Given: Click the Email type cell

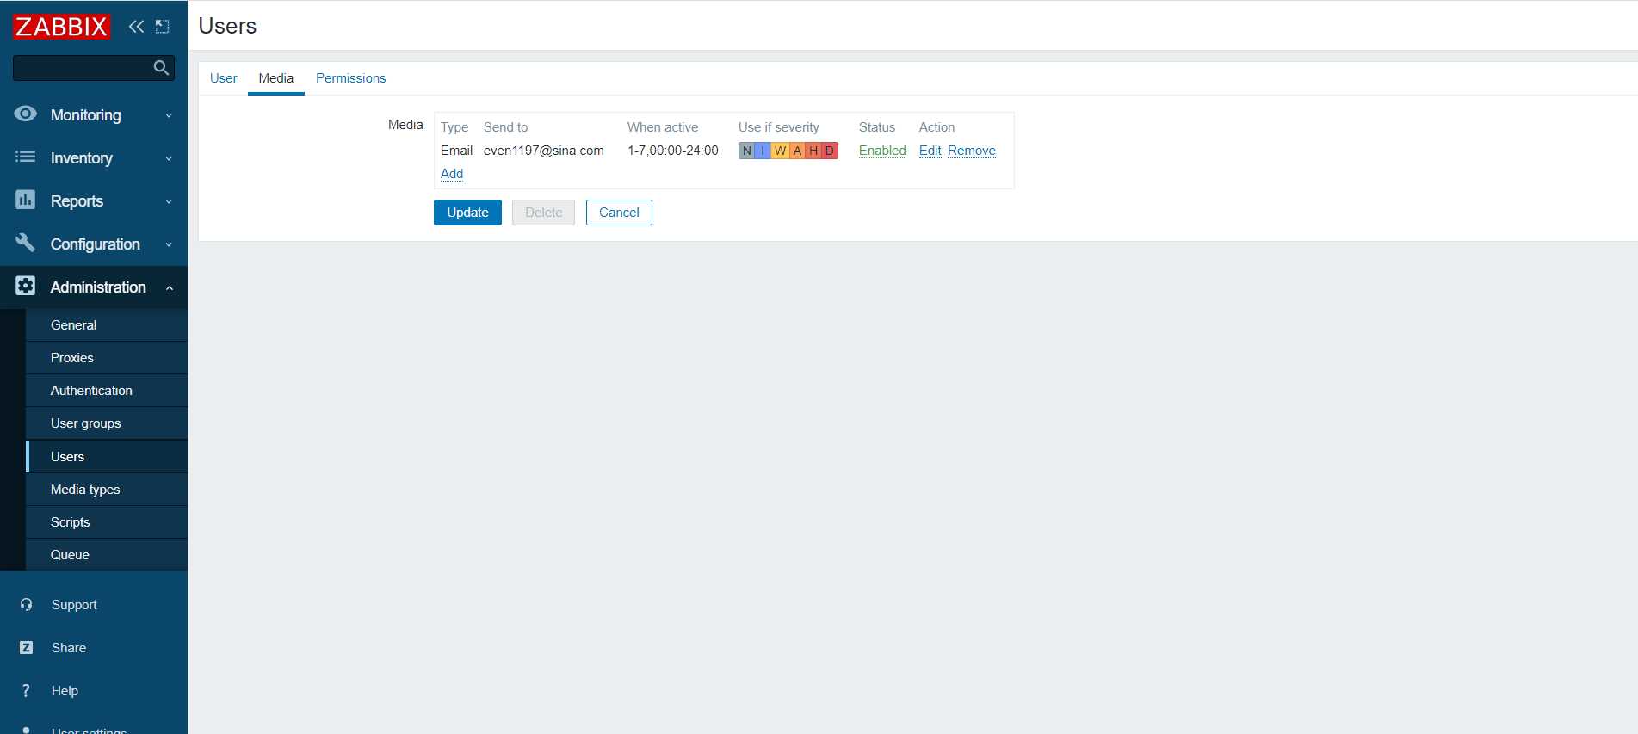Looking at the screenshot, I should (456, 151).
